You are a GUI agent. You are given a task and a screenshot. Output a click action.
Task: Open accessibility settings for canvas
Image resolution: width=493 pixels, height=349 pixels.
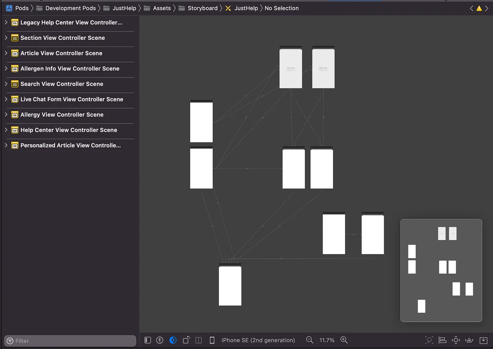tap(160, 340)
